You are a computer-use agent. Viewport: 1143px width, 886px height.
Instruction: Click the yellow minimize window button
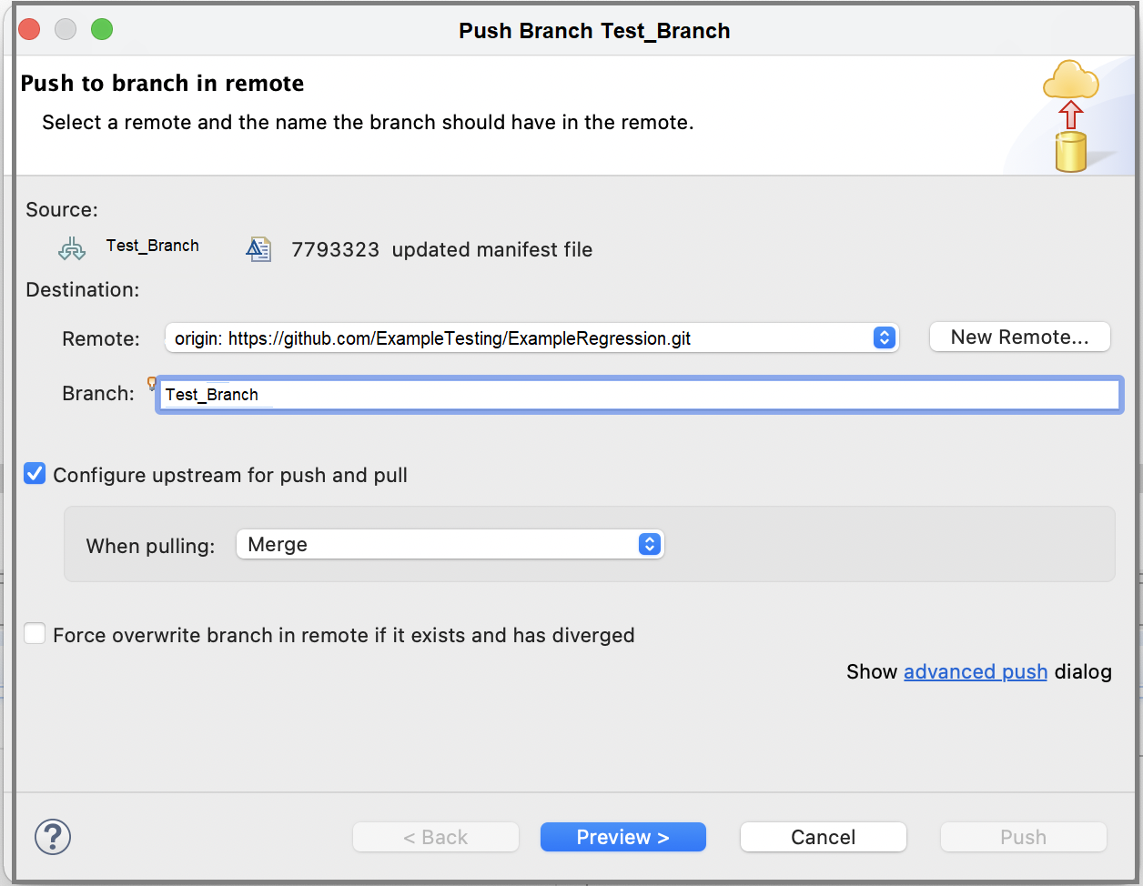pyautogui.click(x=66, y=30)
